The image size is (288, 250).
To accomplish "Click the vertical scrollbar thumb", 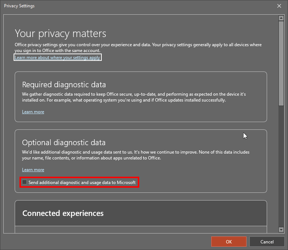I will [281, 63].
